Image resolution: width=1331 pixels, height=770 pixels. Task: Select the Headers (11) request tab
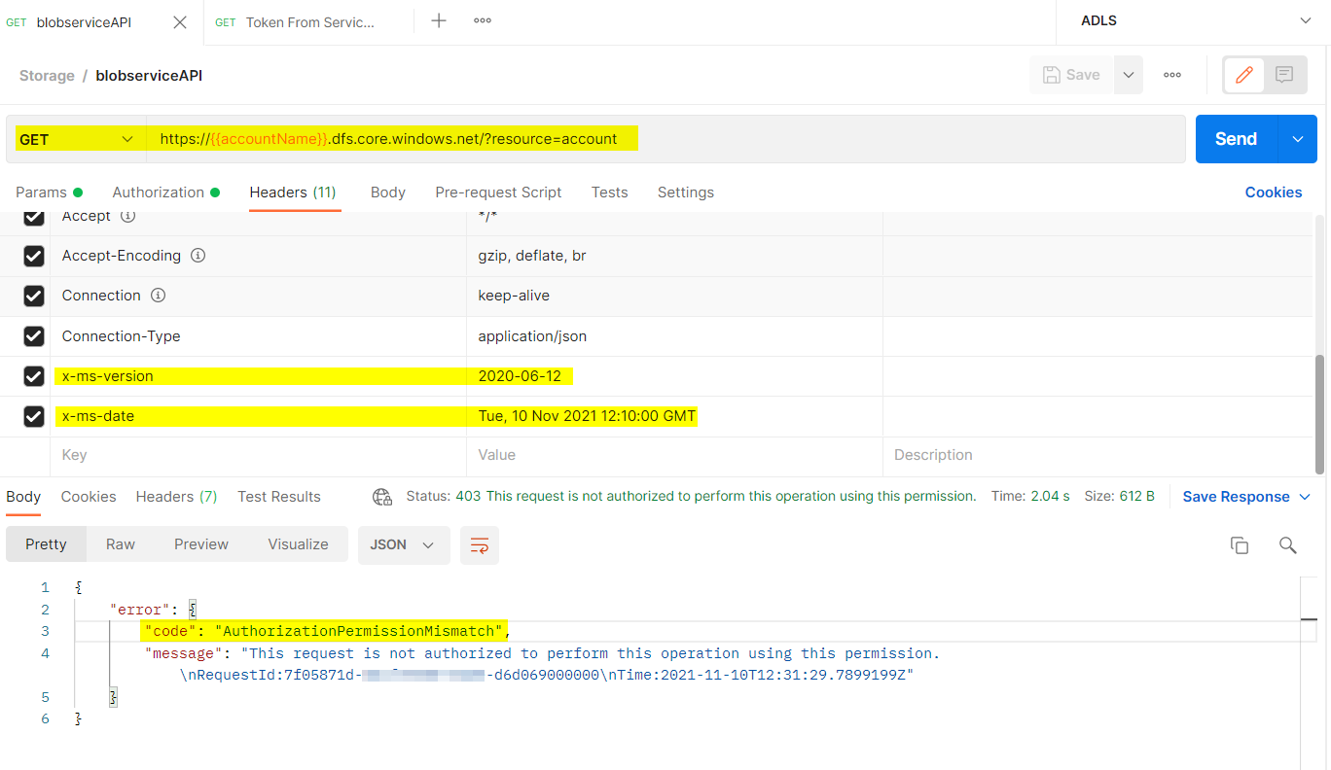[293, 192]
